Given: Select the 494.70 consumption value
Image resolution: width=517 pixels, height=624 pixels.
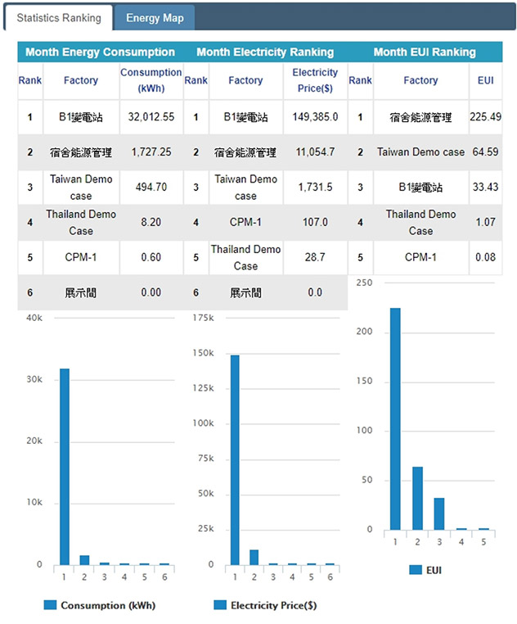Looking at the screenshot, I should (151, 187).
